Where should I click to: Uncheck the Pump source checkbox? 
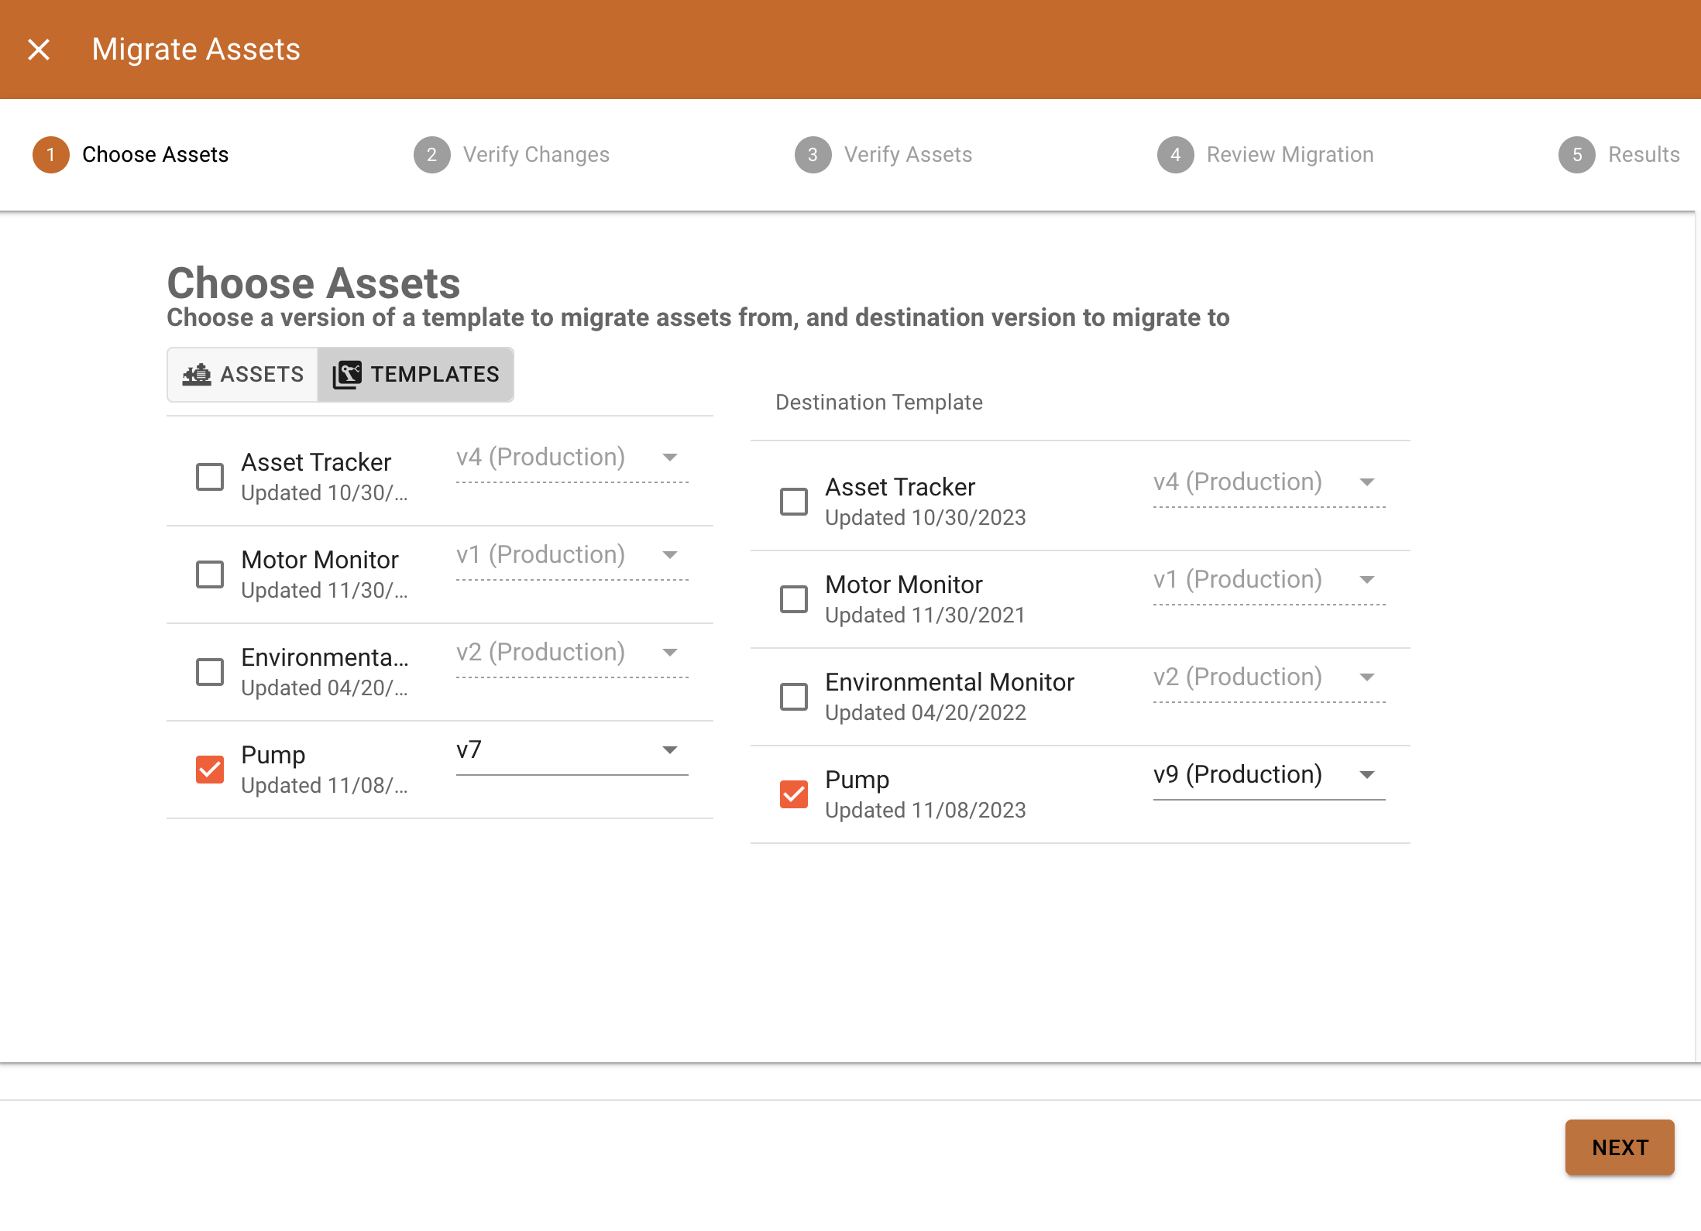tap(209, 769)
